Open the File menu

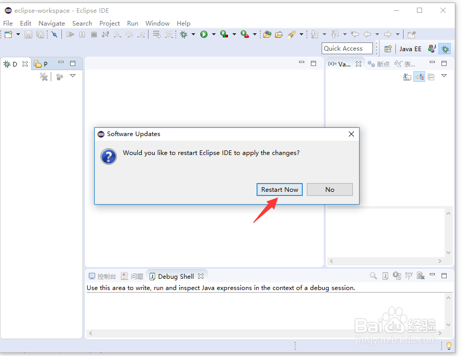pyautogui.click(x=8, y=23)
